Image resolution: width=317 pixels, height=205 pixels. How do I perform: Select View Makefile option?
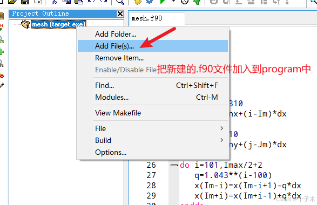(153, 113)
